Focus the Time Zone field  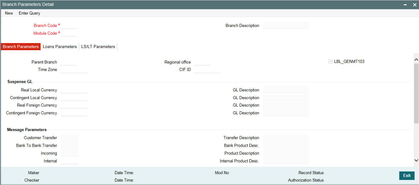pyautogui.click(x=74, y=69)
